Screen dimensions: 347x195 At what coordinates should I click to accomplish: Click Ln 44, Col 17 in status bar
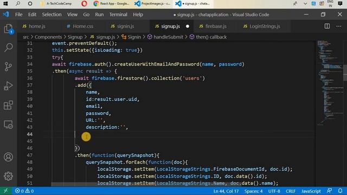click(226, 191)
